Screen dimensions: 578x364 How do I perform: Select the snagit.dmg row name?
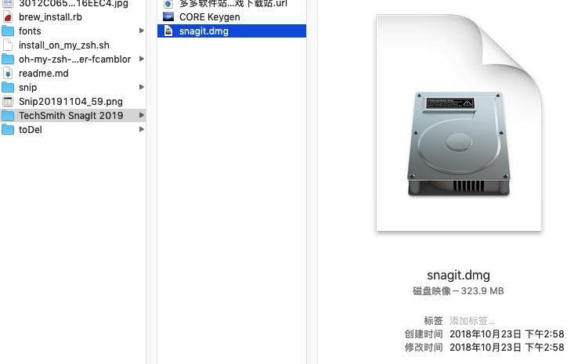204,31
